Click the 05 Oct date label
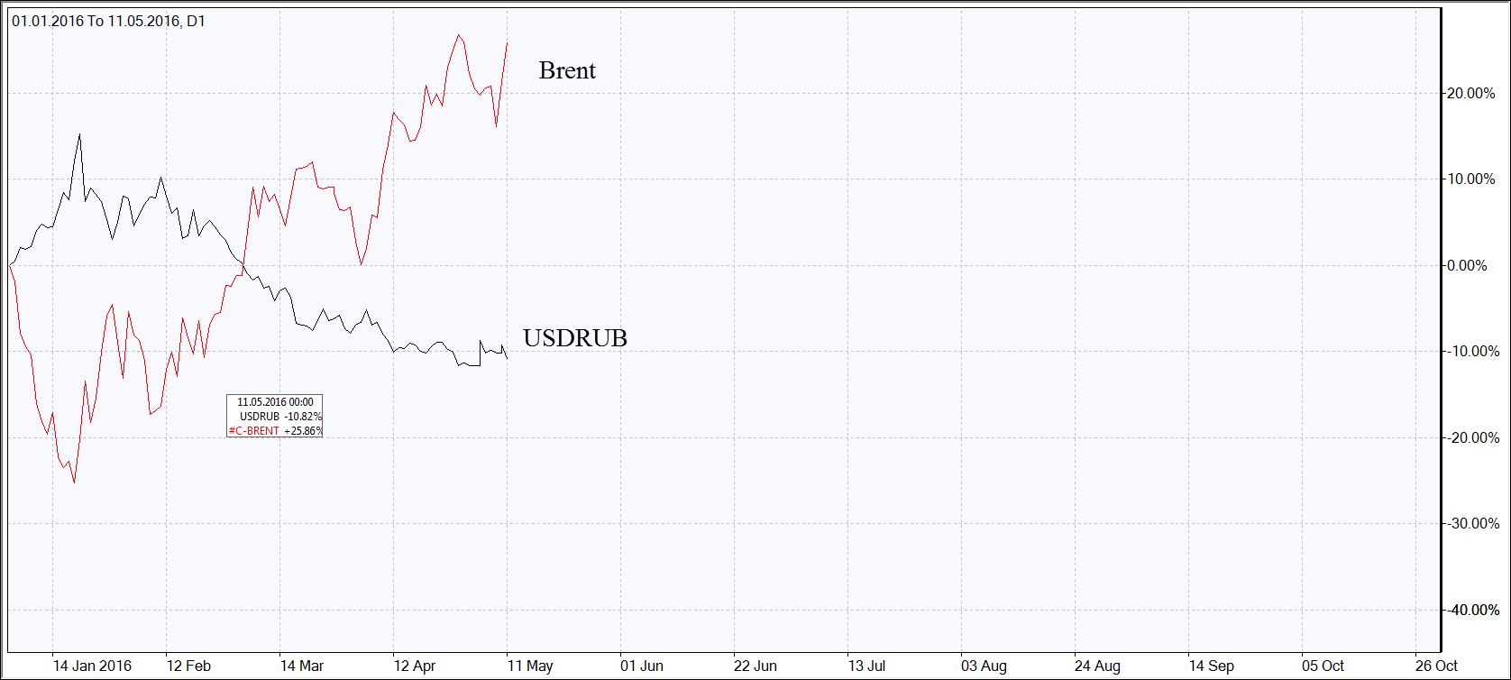 point(1323,666)
